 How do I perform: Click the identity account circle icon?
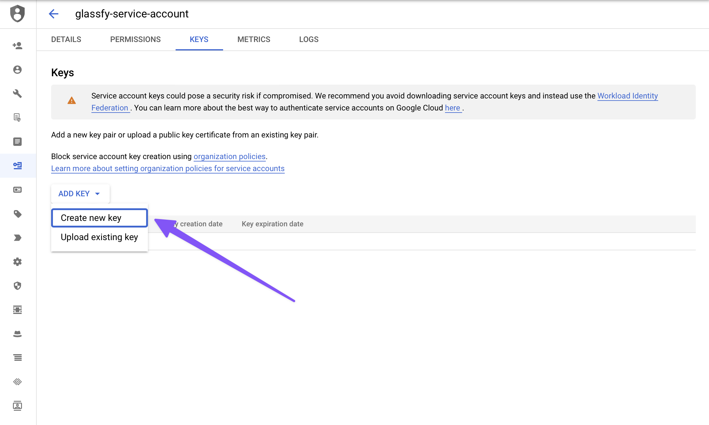coord(17,70)
